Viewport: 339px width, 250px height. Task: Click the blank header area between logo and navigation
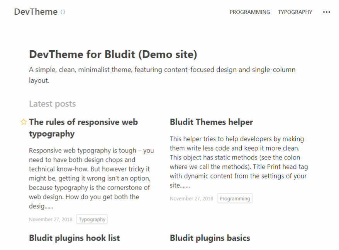tap(147, 12)
